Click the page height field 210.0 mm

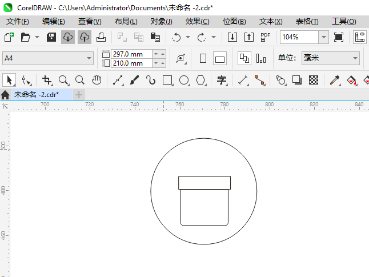(x=131, y=63)
